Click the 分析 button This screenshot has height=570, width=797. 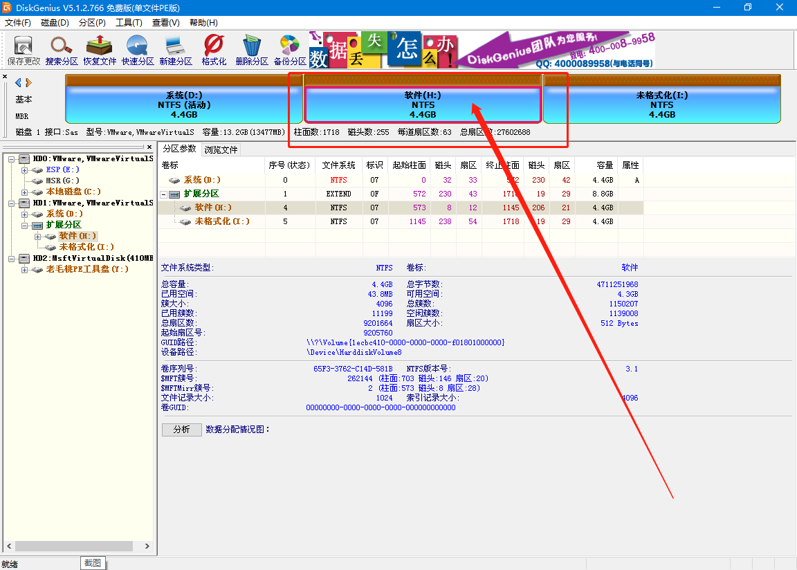181,430
